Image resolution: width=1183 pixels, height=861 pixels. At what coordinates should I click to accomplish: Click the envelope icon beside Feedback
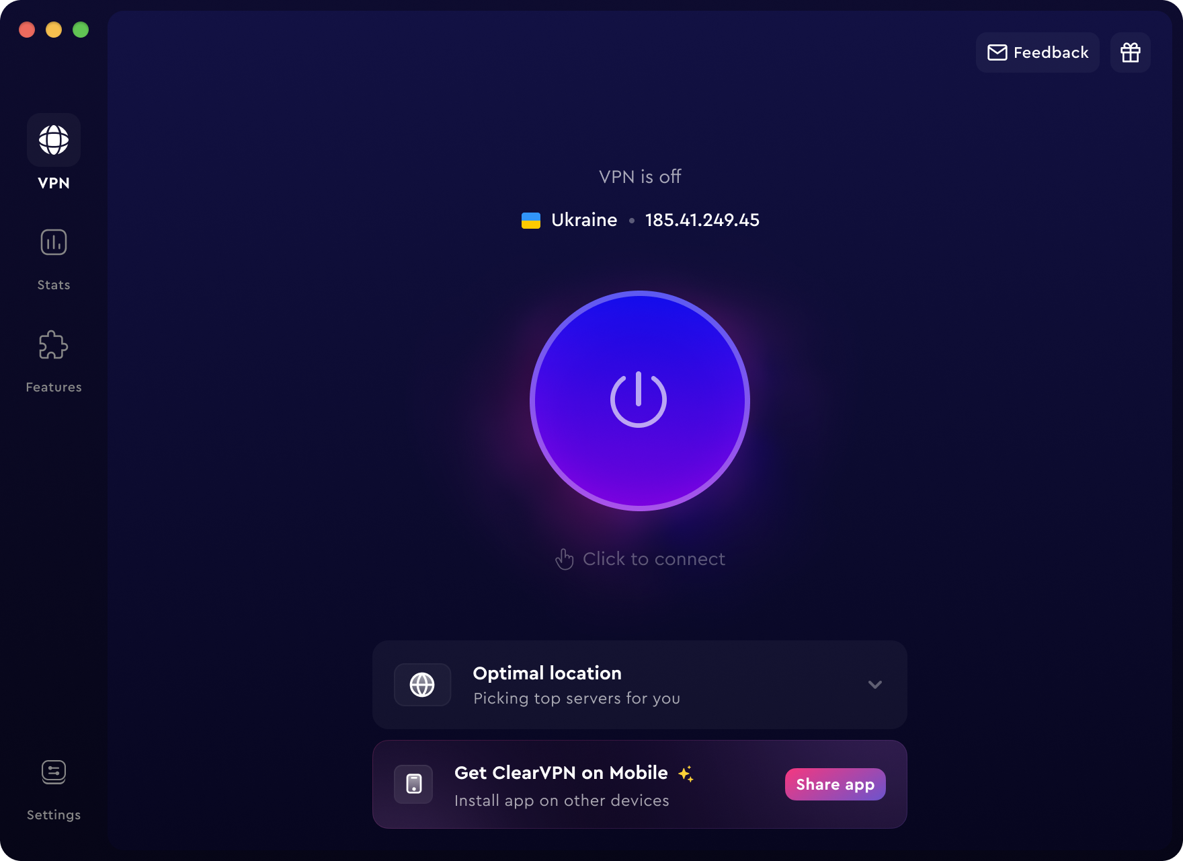tap(997, 52)
